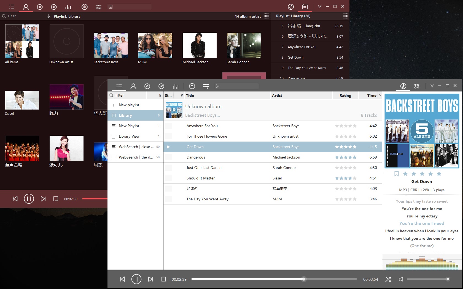Open WebSearch | the d... playlist
Viewport: 463px width, 289px height.
click(135, 157)
